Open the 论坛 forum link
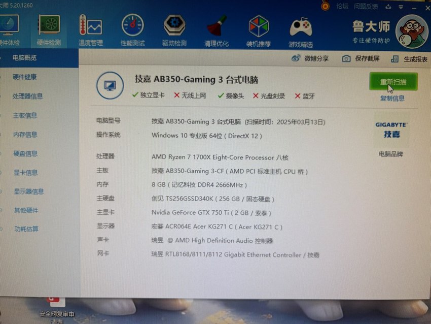The image size is (431, 324). coord(342,6)
